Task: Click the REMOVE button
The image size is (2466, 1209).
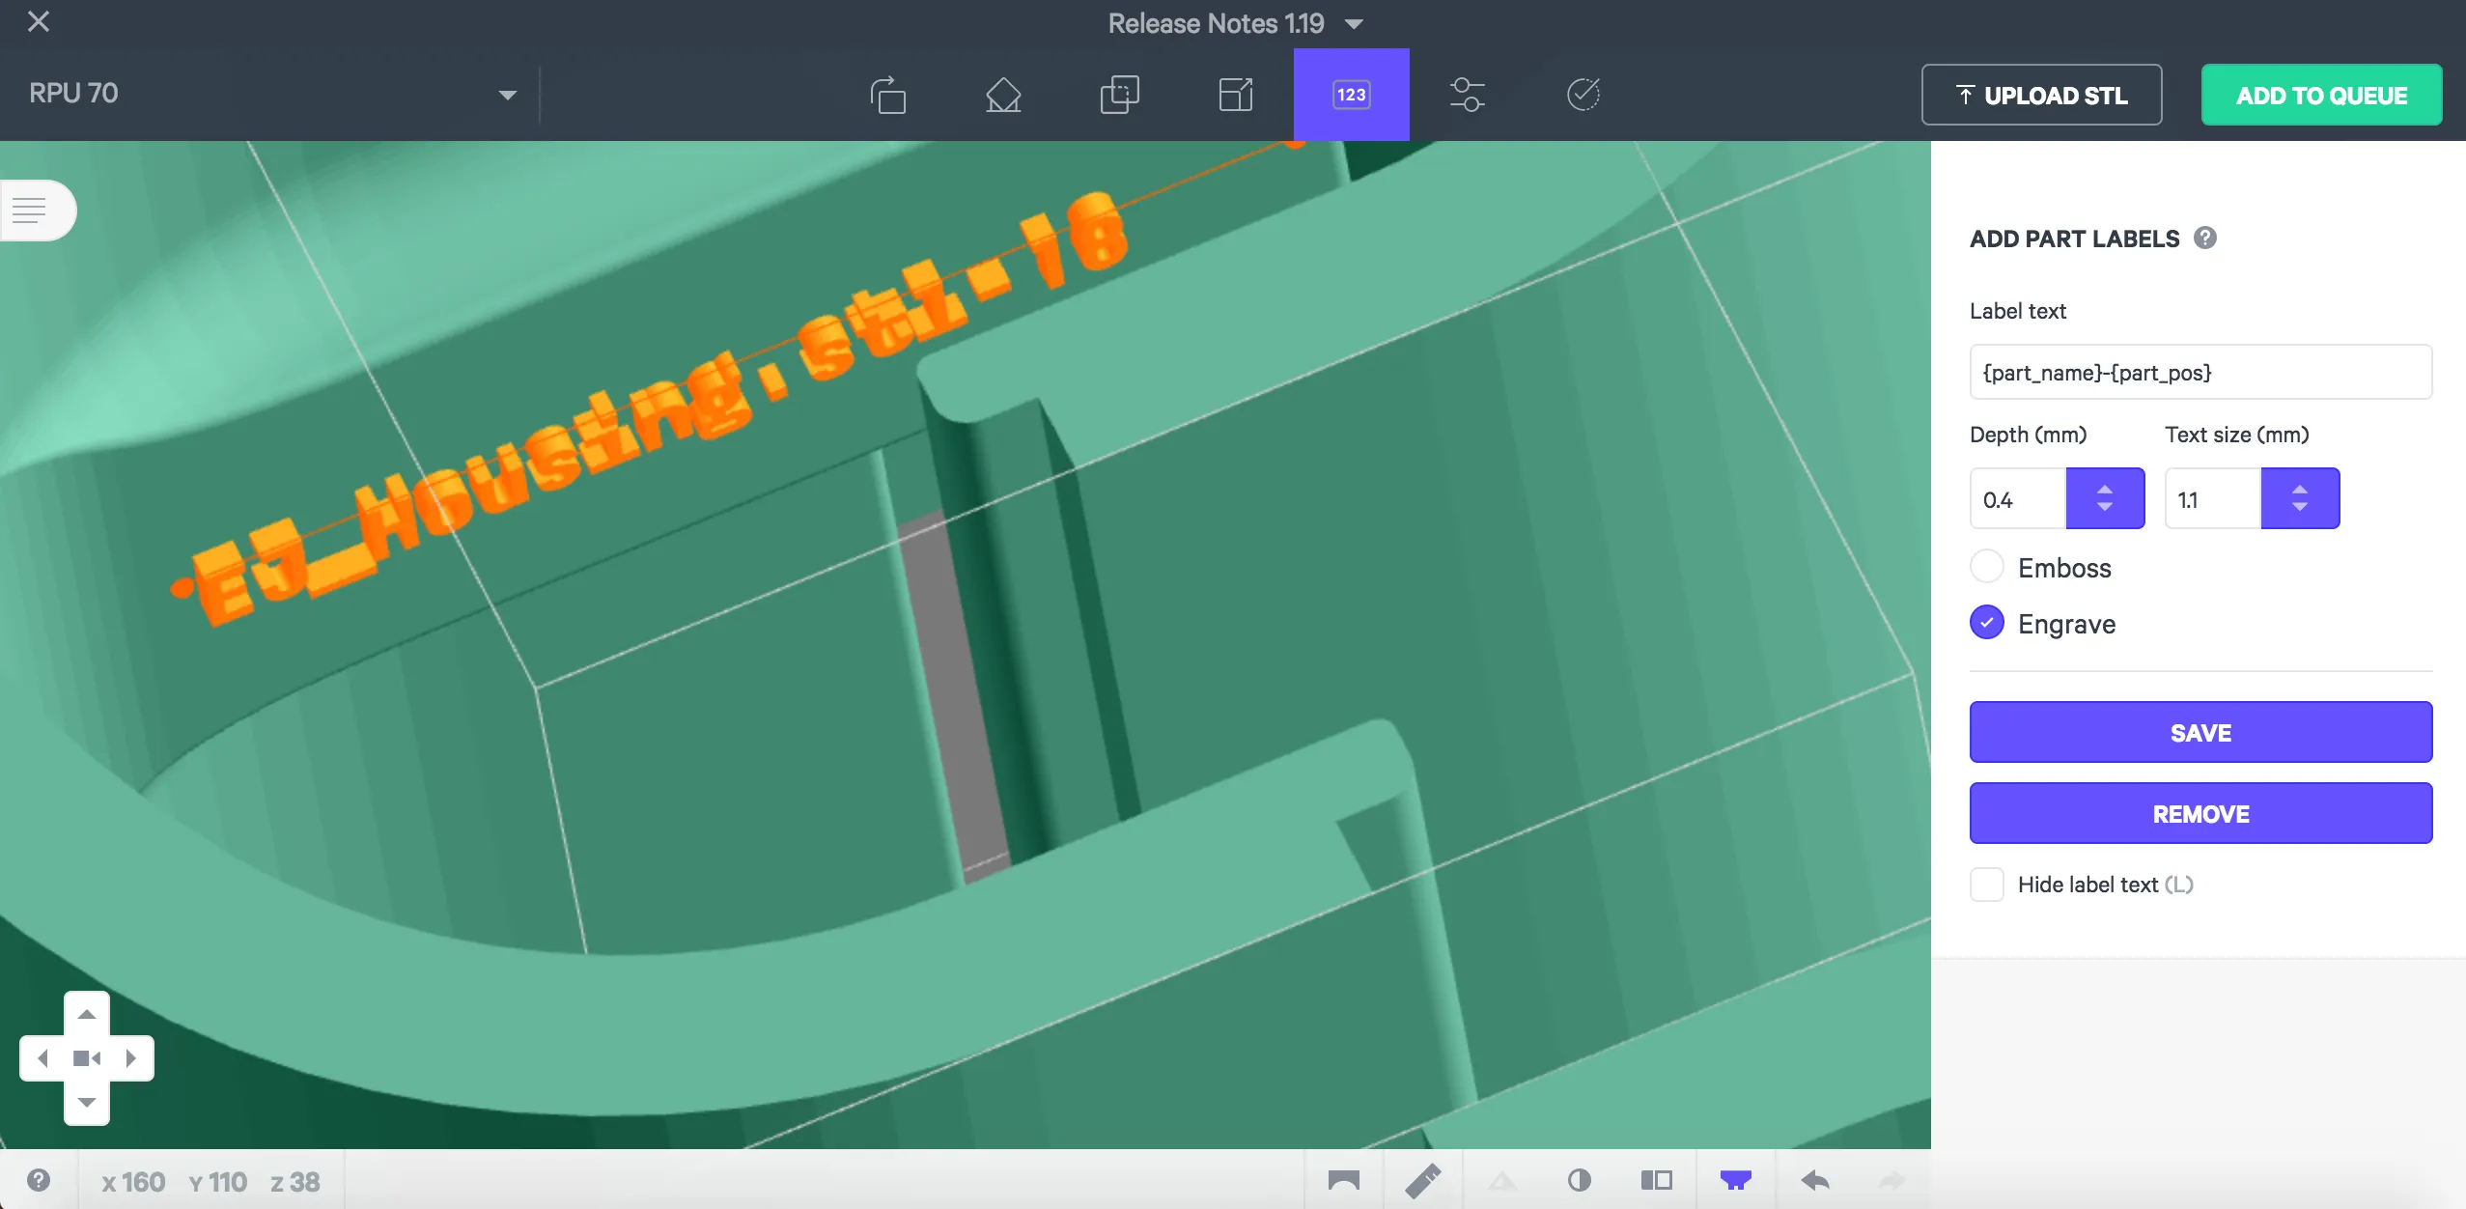Action: click(2200, 813)
